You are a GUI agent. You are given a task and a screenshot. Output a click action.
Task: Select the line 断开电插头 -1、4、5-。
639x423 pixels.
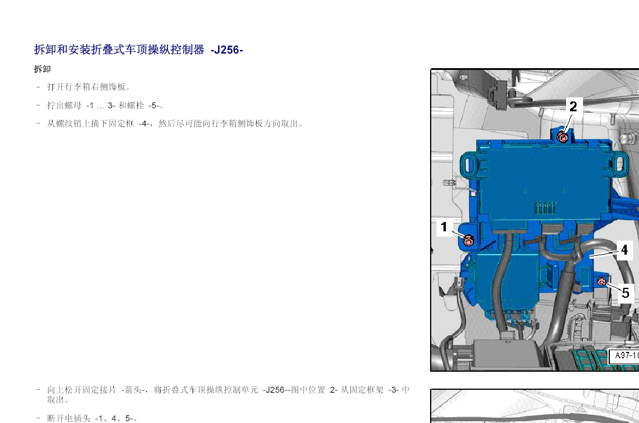click(x=92, y=418)
